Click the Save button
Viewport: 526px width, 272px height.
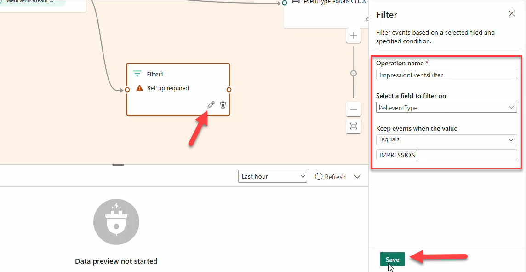pos(392,259)
